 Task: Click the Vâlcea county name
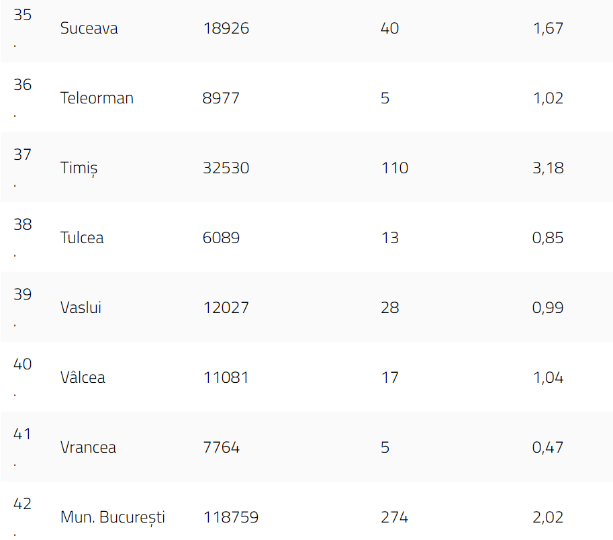pos(83,378)
